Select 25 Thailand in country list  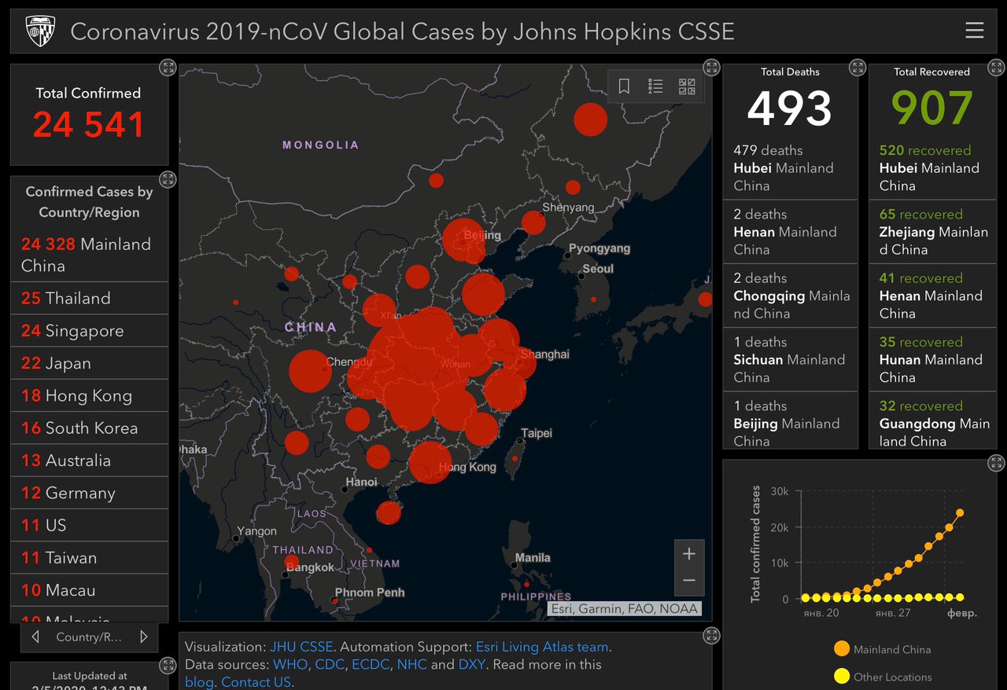pos(89,299)
